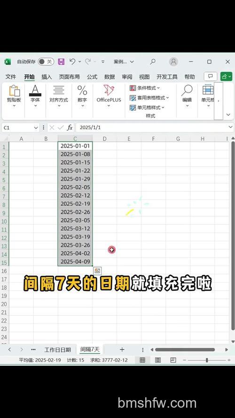235x418 pixels.
Task: Switch to the 帮助 tab
Action: (x=190, y=77)
